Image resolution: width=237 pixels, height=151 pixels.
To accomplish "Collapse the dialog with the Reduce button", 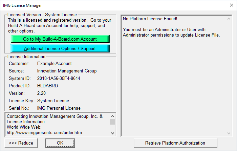I will coord(21,143).
